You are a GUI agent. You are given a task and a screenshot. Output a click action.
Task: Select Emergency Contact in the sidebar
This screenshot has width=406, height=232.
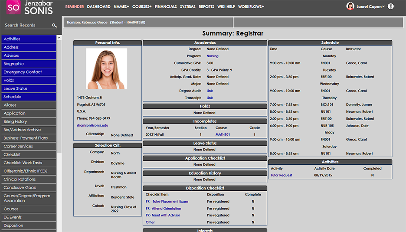click(x=23, y=72)
